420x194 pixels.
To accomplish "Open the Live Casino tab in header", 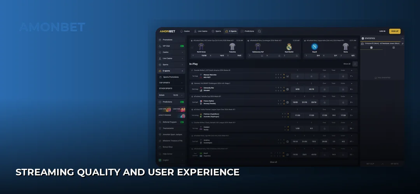I will (201, 31).
